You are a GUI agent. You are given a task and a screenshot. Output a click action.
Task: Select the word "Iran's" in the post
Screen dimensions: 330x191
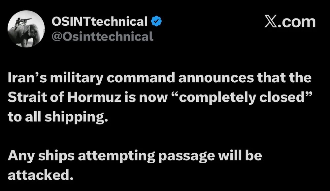(x=27, y=78)
